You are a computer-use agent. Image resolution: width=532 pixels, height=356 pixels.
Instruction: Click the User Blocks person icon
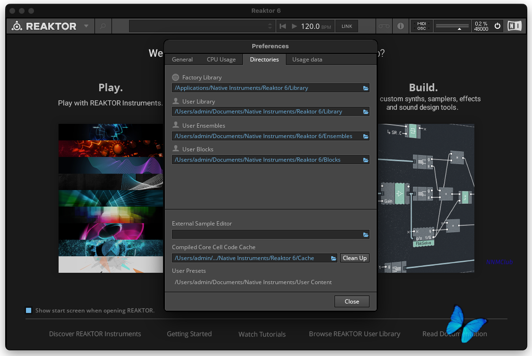(x=176, y=148)
